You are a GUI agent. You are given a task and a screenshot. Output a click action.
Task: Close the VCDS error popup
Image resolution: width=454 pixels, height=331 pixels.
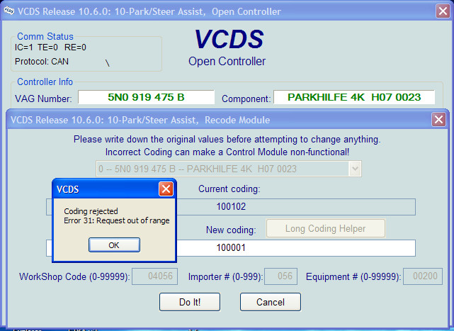click(x=166, y=189)
